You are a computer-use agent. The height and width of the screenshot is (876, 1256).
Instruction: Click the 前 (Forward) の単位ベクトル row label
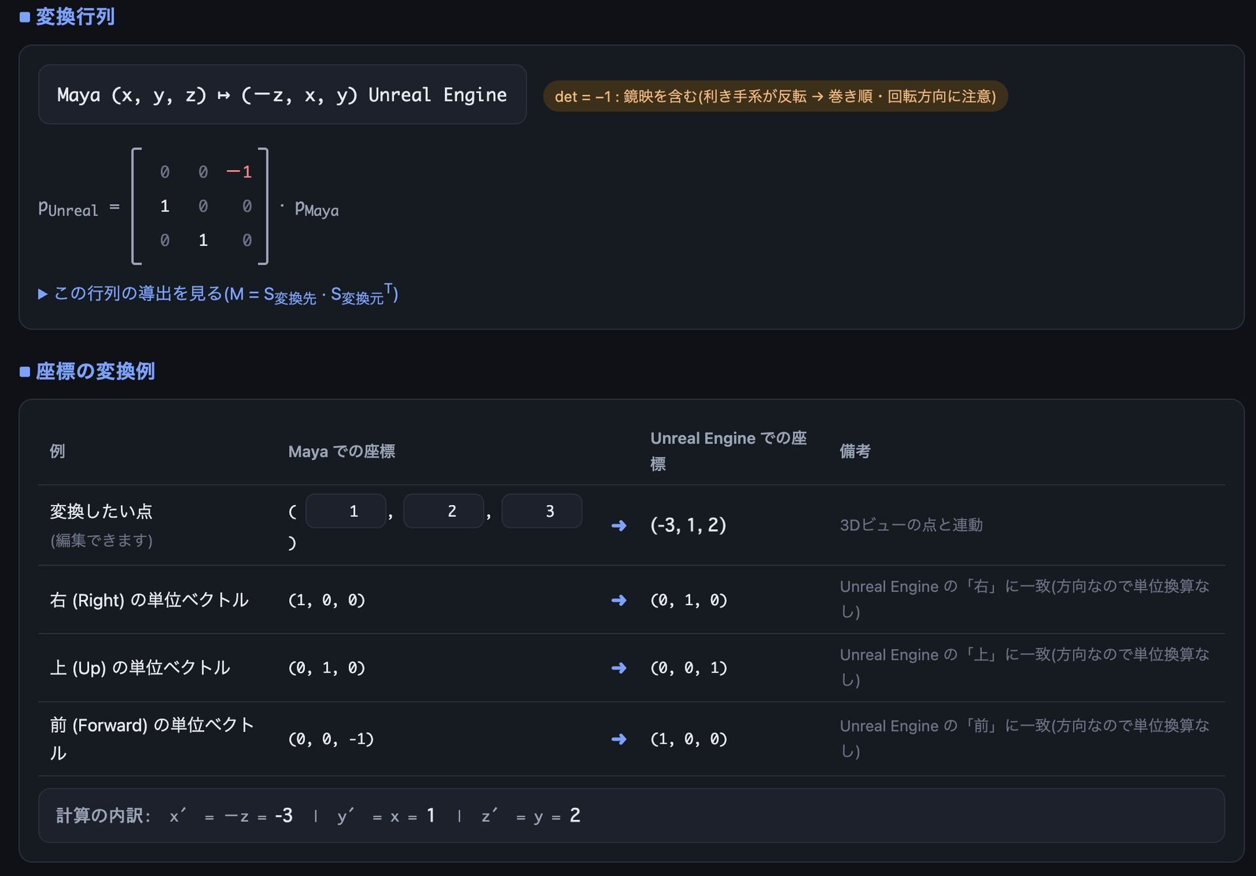click(152, 739)
